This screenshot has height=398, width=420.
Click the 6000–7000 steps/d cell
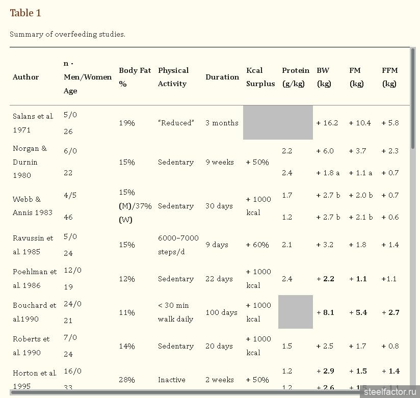coord(178,245)
